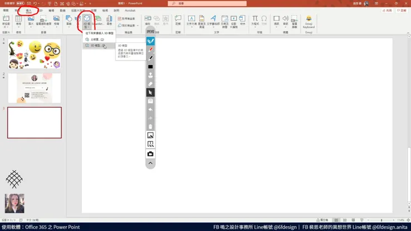The height and width of the screenshot is (231, 411).
Task: Select slide 2 thumbnail
Action: pos(34,88)
